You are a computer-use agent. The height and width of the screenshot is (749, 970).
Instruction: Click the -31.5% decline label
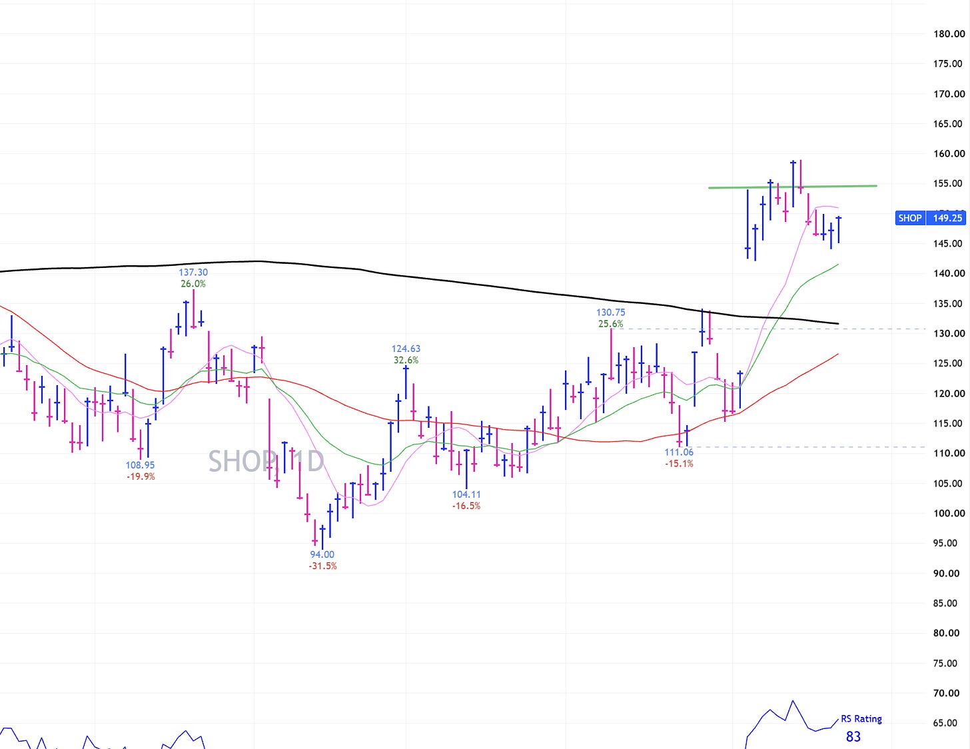[322, 566]
